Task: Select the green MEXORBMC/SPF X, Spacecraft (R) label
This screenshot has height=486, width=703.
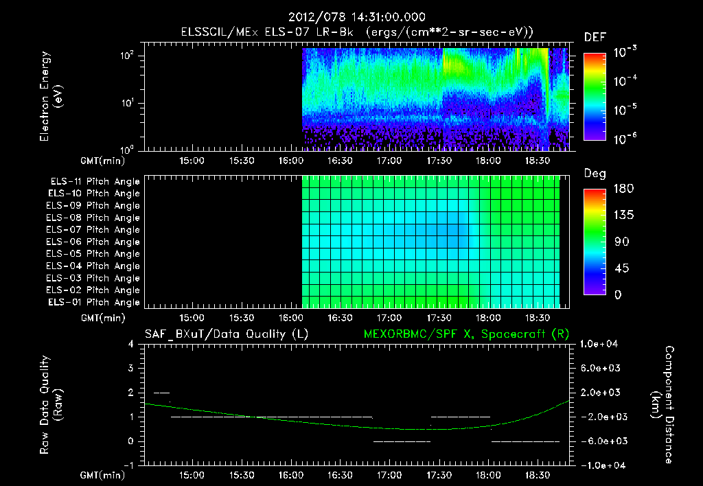Action: (466, 334)
